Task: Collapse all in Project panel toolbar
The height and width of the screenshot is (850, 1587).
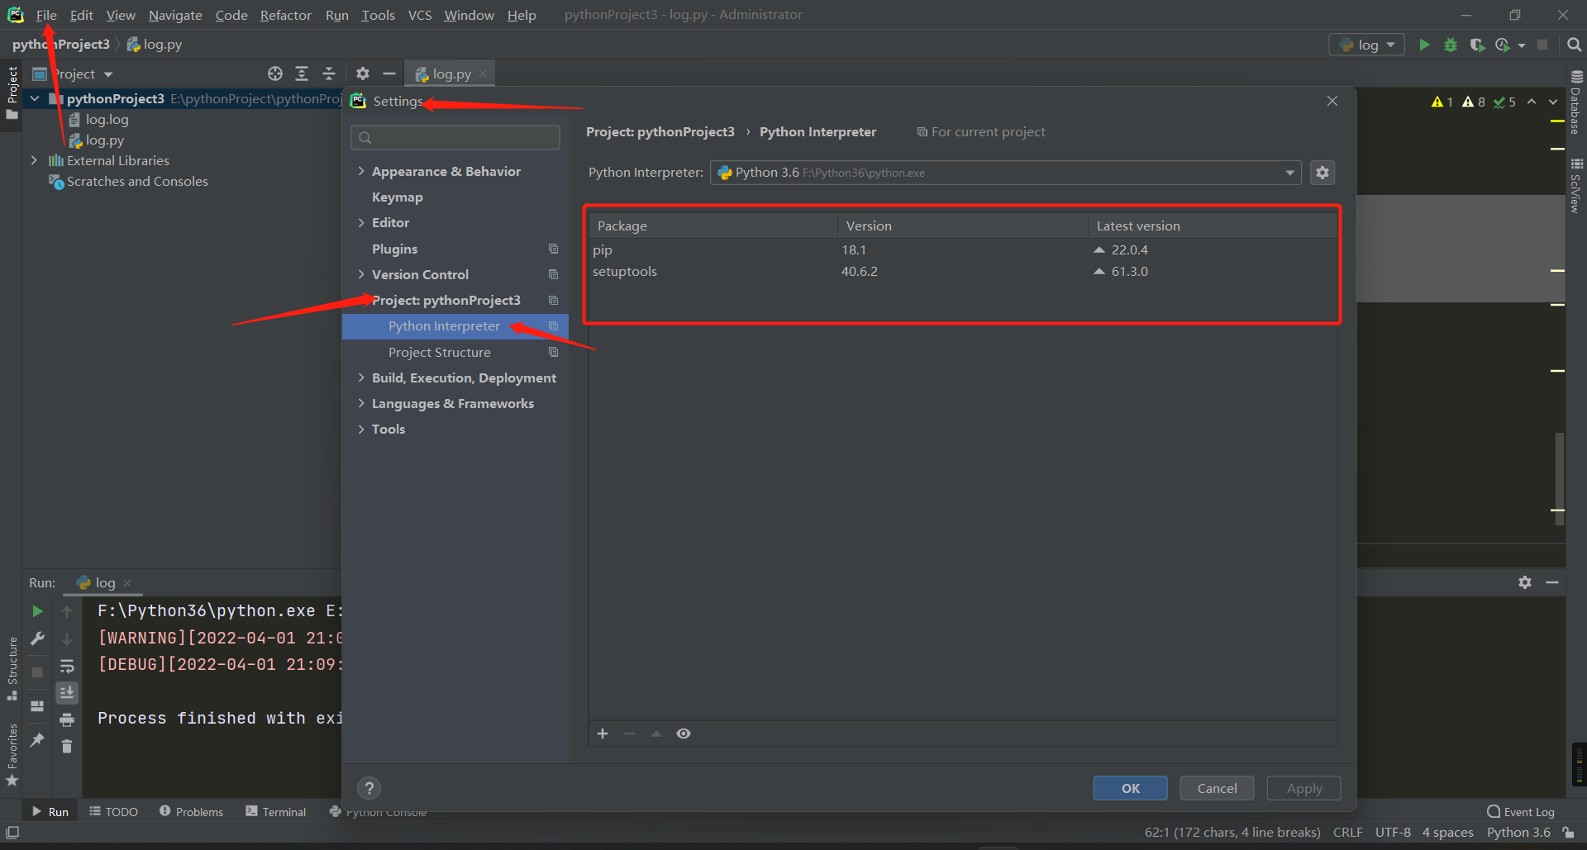Action: [x=329, y=74]
